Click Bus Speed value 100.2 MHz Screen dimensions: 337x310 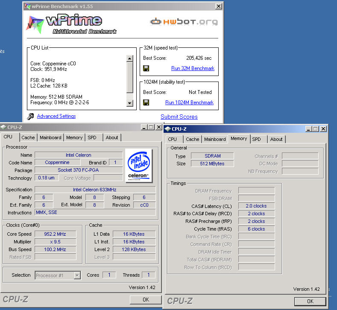click(x=55, y=249)
